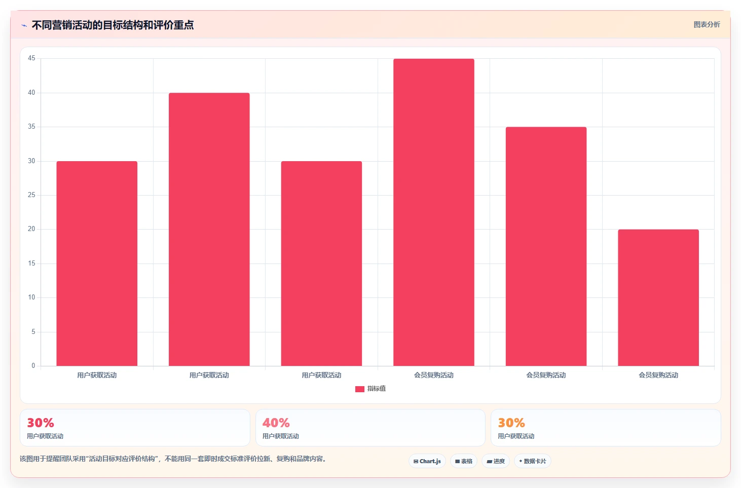Click the pink 40% stat card value
Image resolution: width=741 pixels, height=488 pixels.
pos(276,423)
